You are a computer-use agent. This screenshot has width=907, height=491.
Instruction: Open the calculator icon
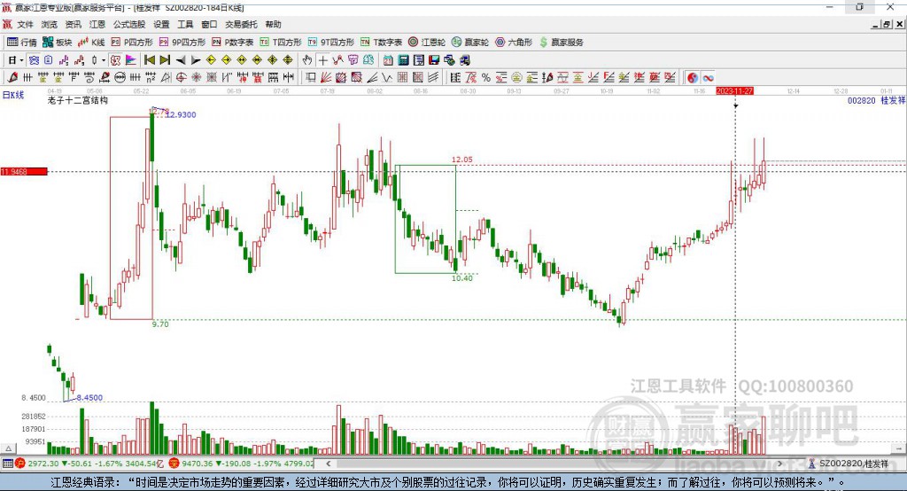tap(403, 60)
